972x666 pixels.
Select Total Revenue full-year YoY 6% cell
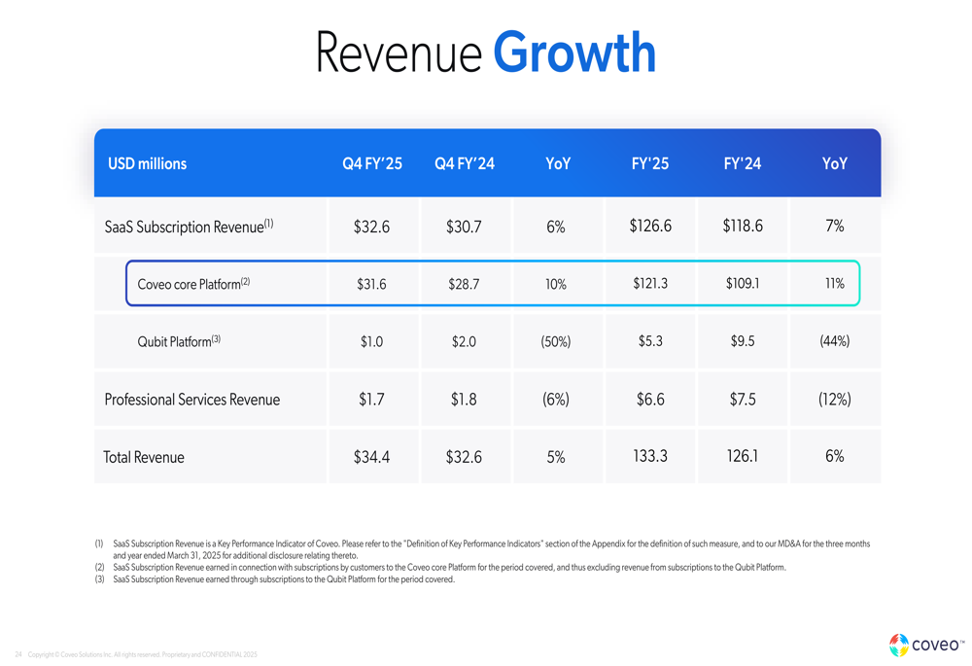(x=834, y=456)
